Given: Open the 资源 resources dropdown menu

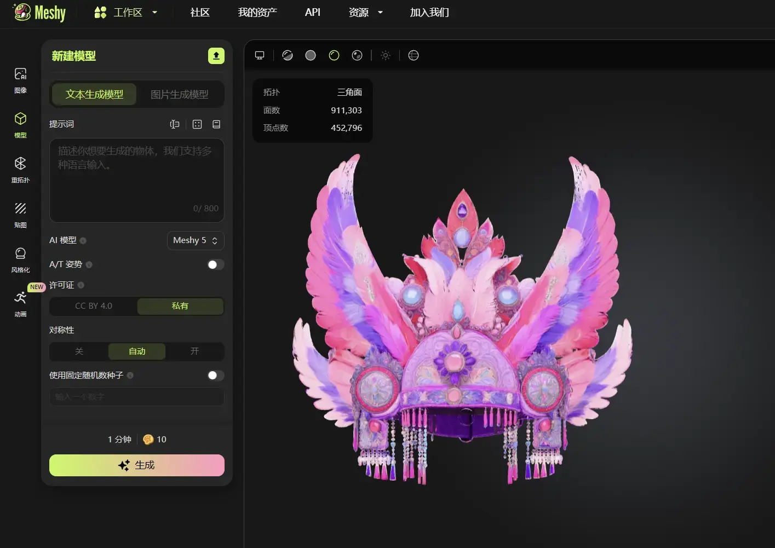Looking at the screenshot, I should click(x=365, y=12).
